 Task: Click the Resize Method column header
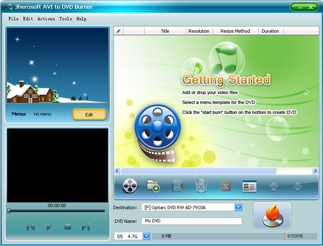235,31
